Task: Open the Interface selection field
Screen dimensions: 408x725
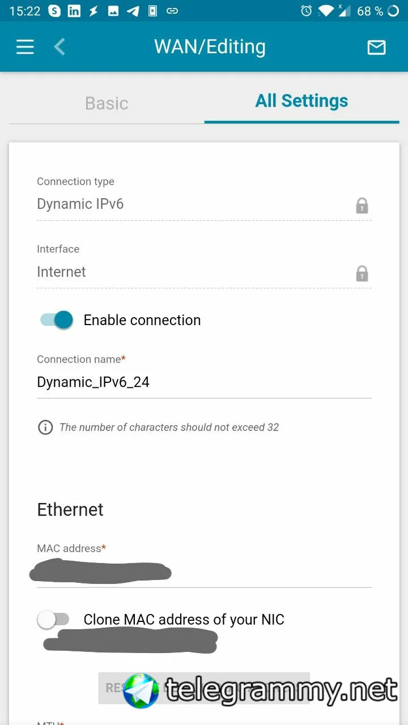Action: click(204, 272)
